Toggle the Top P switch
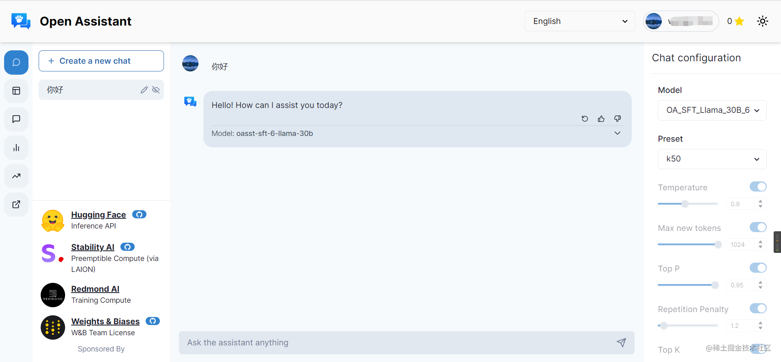The image size is (781, 362). point(758,268)
